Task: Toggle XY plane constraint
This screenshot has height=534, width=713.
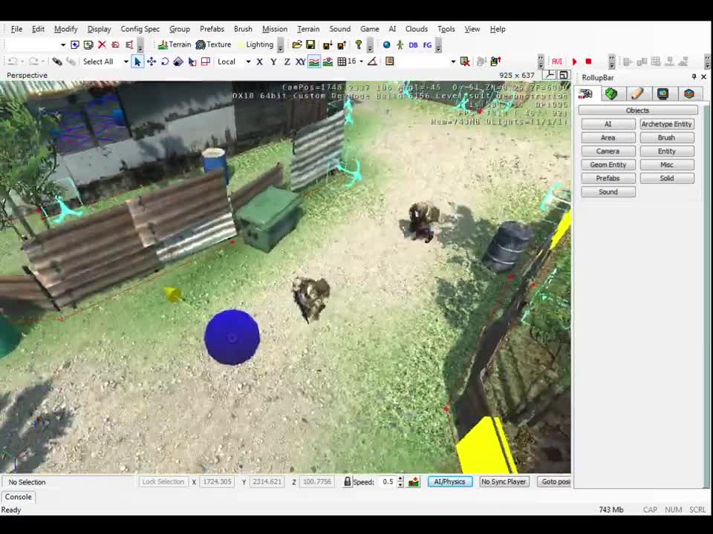Action: [300, 62]
